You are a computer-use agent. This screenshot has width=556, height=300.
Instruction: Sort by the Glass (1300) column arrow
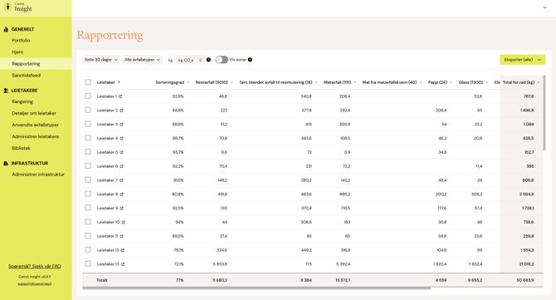click(487, 82)
